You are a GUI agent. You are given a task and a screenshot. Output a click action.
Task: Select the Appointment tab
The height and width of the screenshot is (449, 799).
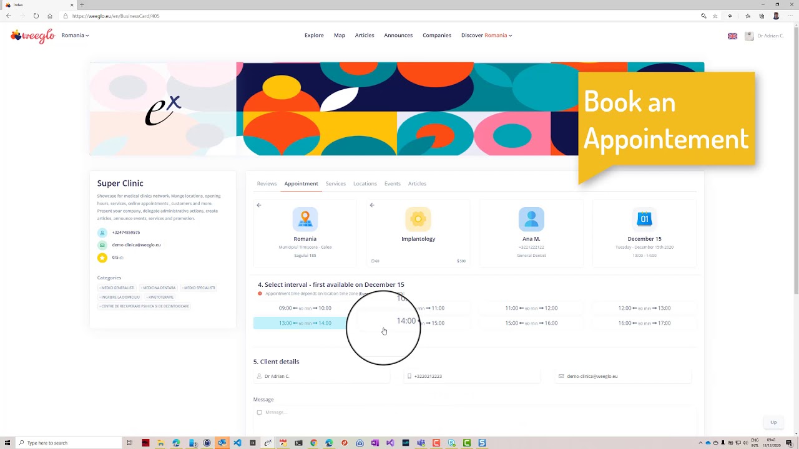301,183
